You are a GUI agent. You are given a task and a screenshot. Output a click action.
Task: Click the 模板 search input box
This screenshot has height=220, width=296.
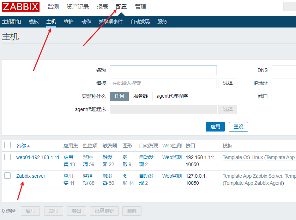click(163, 83)
